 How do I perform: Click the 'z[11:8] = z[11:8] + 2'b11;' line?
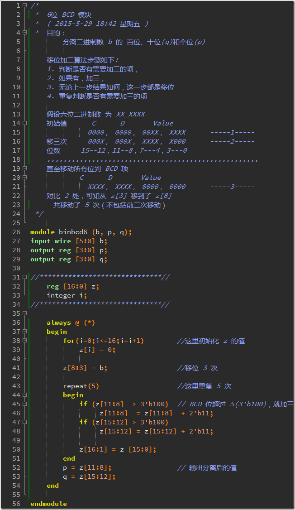(157, 413)
